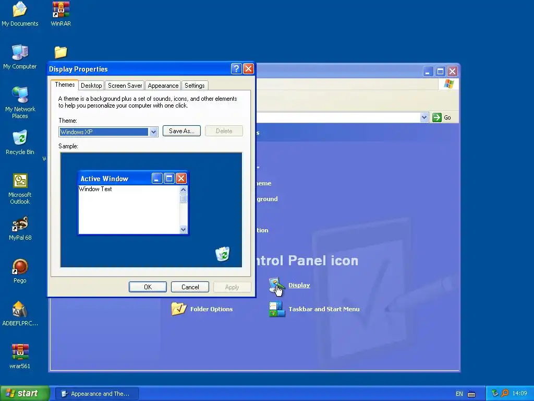Viewport: 534px width, 401px height.
Task: Open the Folder Options link
Action: [212, 309]
